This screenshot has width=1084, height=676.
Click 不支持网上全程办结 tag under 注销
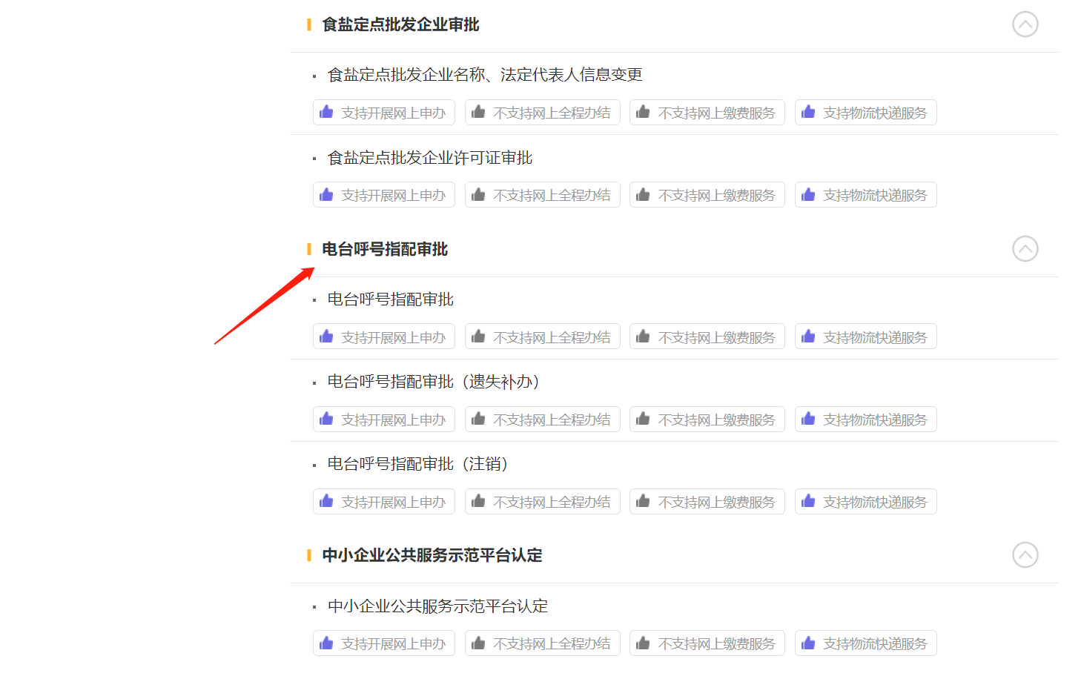543,502
